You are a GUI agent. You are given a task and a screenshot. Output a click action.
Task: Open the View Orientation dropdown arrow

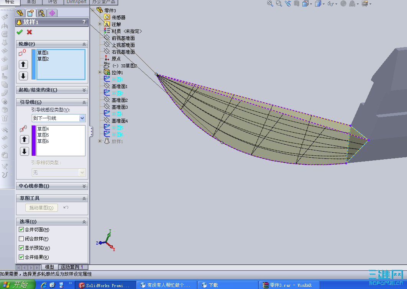[x=311, y=4]
